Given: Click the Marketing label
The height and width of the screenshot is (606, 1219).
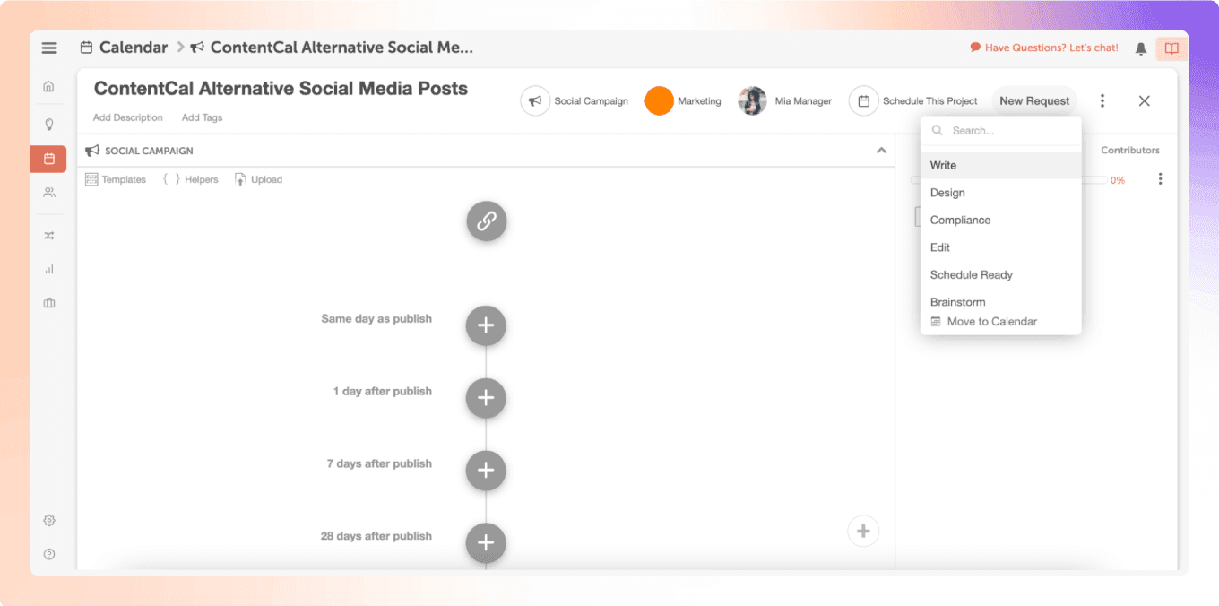Looking at the screenshot, I should pyautogui.click(x=699, y=101).
